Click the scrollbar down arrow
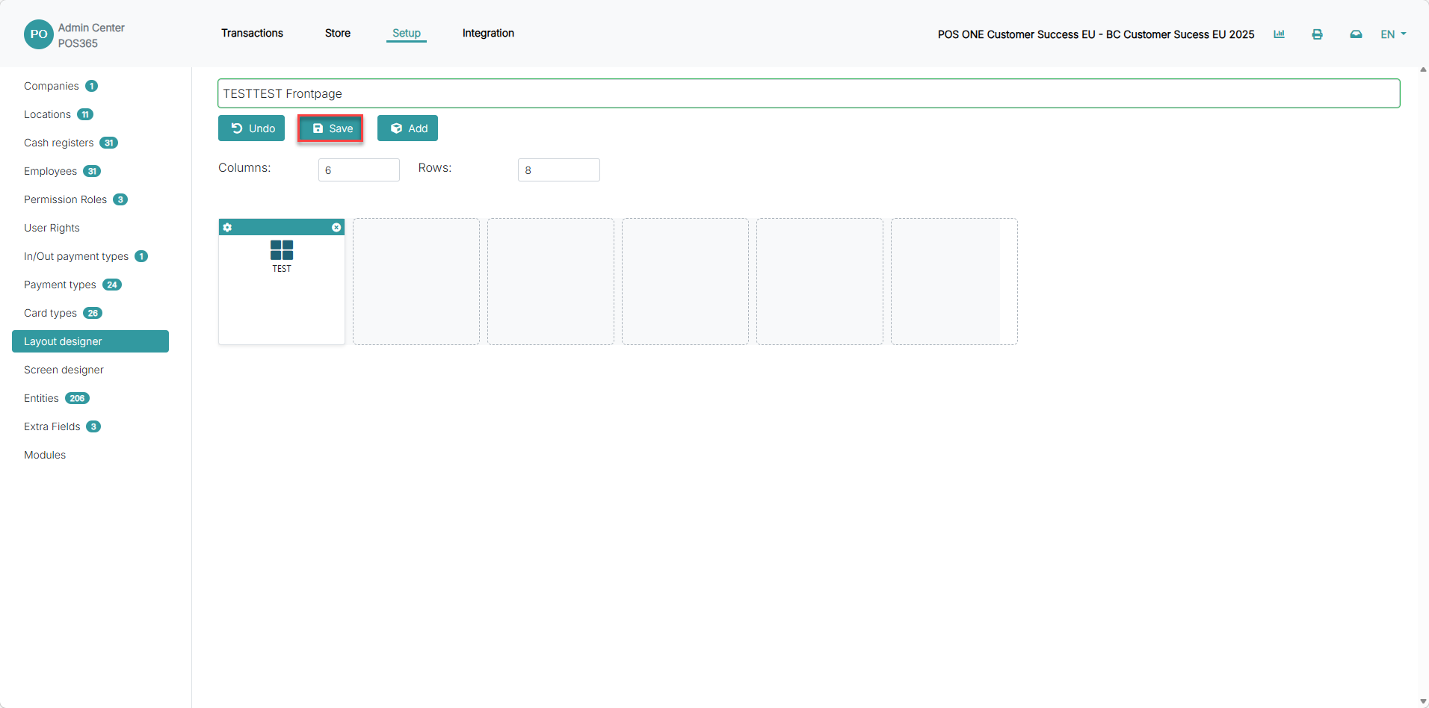Screen dimensions: 1429x708 tap(1423, 702)
